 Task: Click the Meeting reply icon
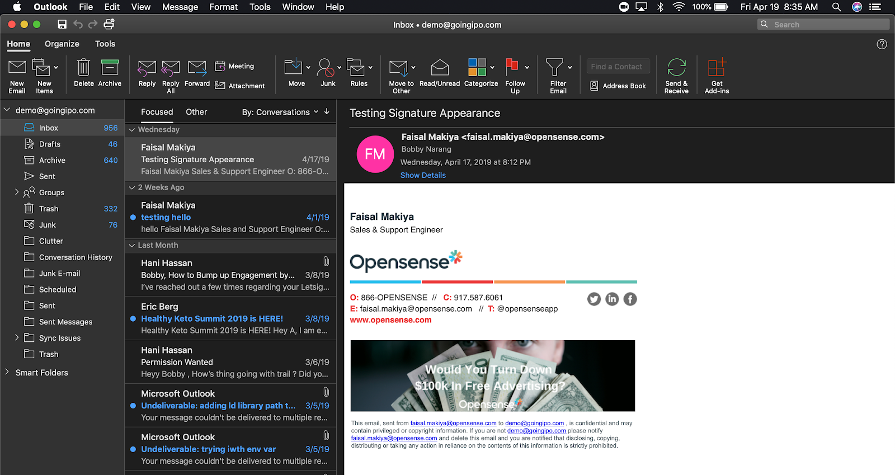pyautogui.click(x=220, y=66)
